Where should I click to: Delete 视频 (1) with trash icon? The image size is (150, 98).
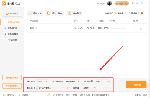[x=141, y=28]
